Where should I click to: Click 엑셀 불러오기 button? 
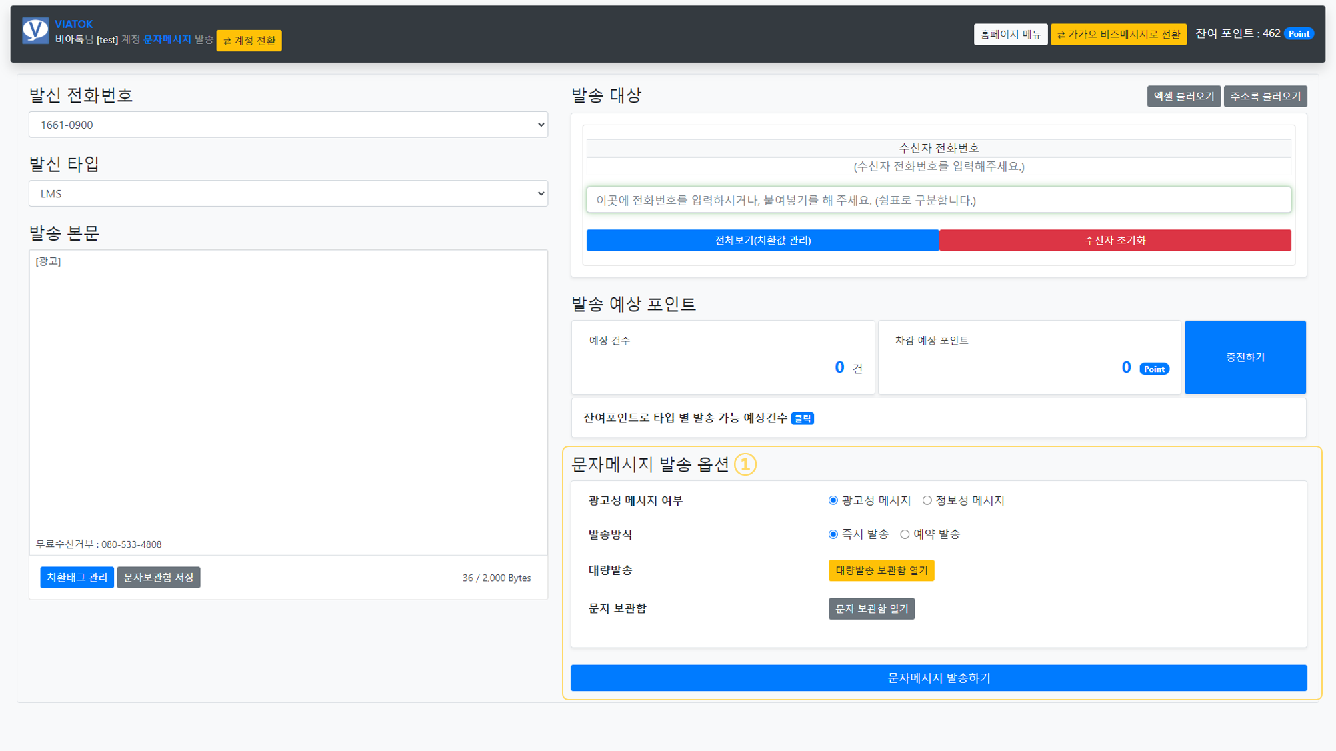[x=1183, y=96]
